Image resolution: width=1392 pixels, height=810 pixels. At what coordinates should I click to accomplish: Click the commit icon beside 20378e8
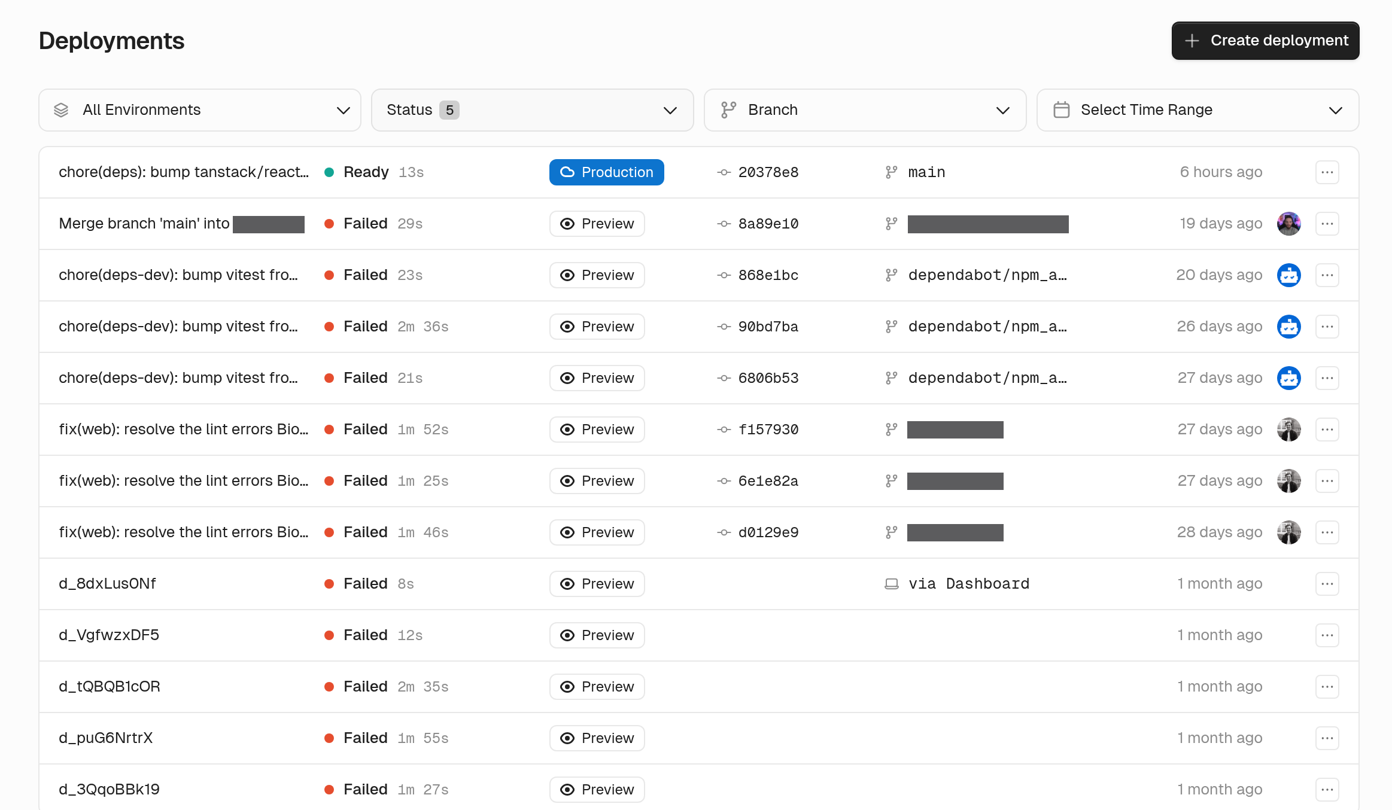click(x=724, y=172)
